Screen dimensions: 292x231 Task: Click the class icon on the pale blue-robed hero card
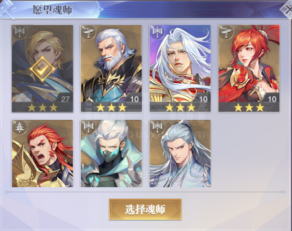point(157,127)
